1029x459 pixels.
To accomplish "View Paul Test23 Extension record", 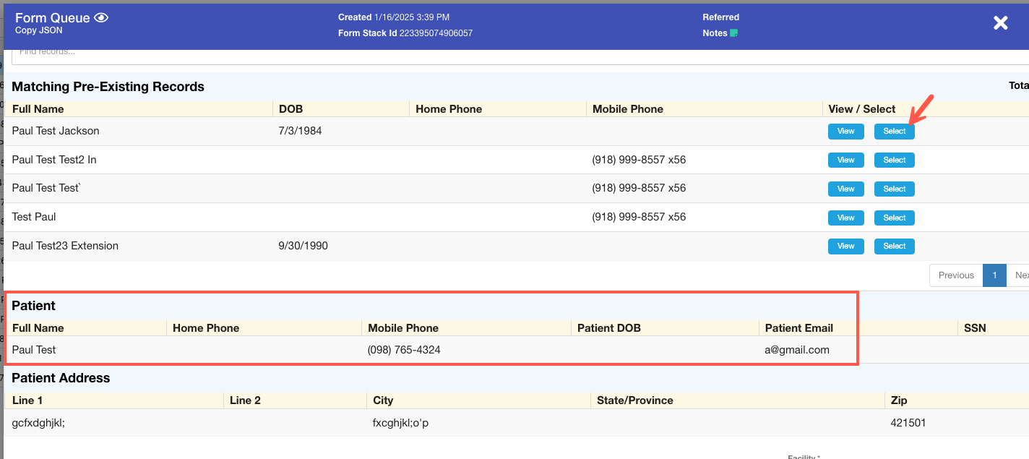I will [x=845, y=246].
